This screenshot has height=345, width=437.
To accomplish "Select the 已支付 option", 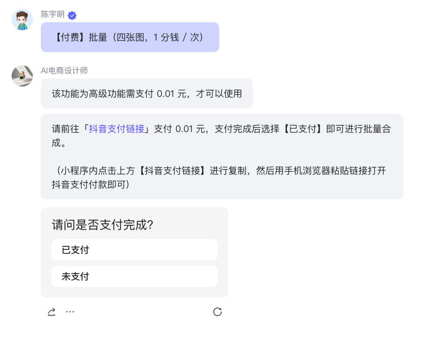I will pyautogui.click(x=134, y=250).
